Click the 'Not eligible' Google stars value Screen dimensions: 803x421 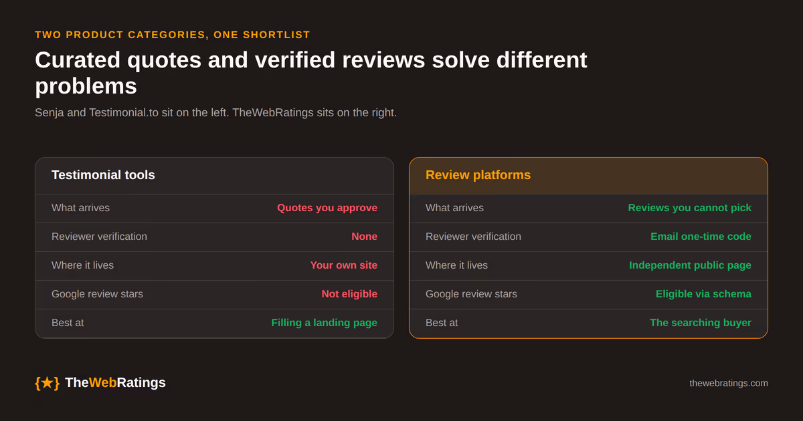[349, 294]
